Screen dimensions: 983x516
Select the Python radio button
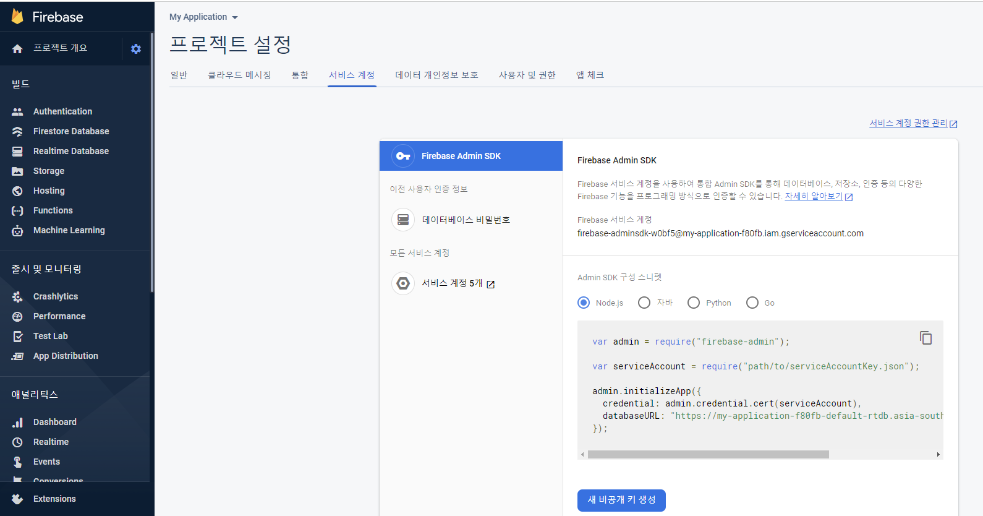[694, 303]
